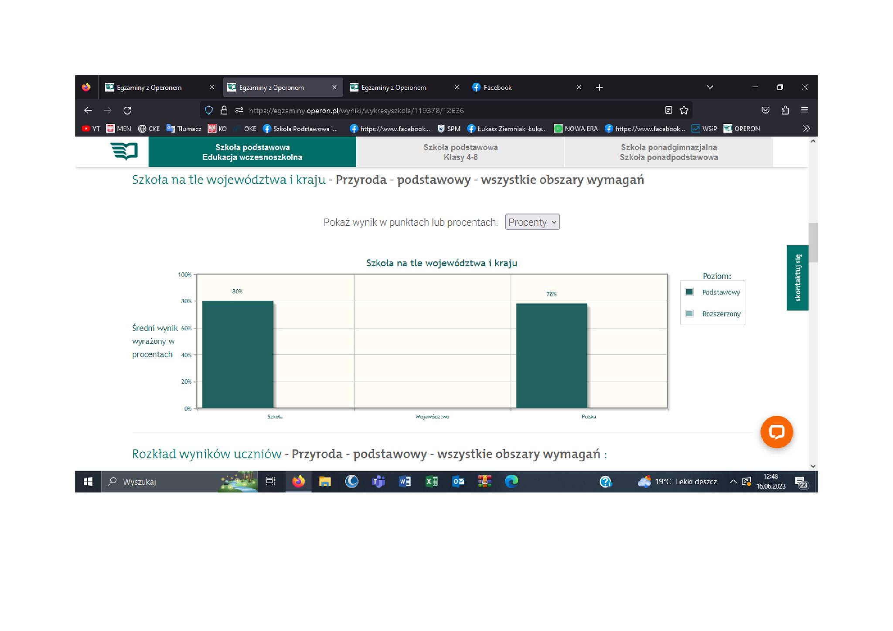Screen dimensions: 893x631
Task: Close the Facebook tab
Action: tap(579, 88)
